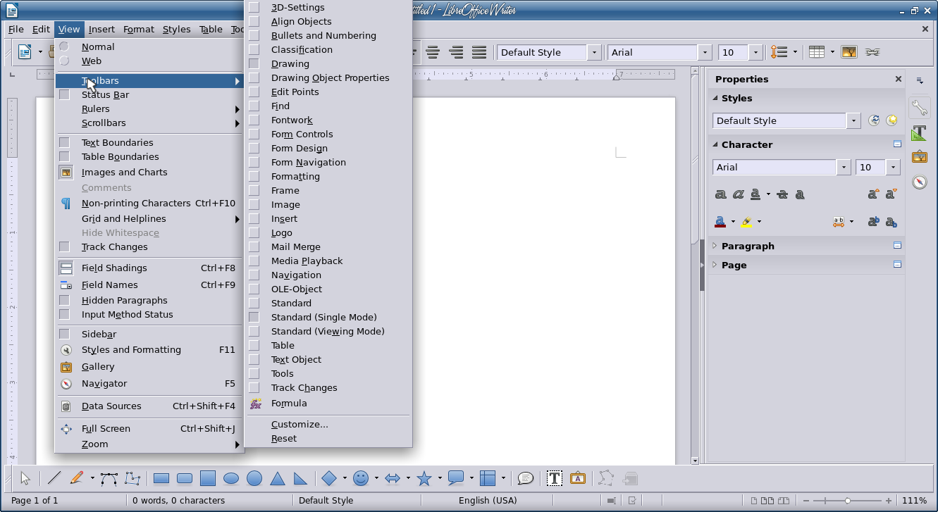
Task: Open the Format menu
Action: coord(139,29)
